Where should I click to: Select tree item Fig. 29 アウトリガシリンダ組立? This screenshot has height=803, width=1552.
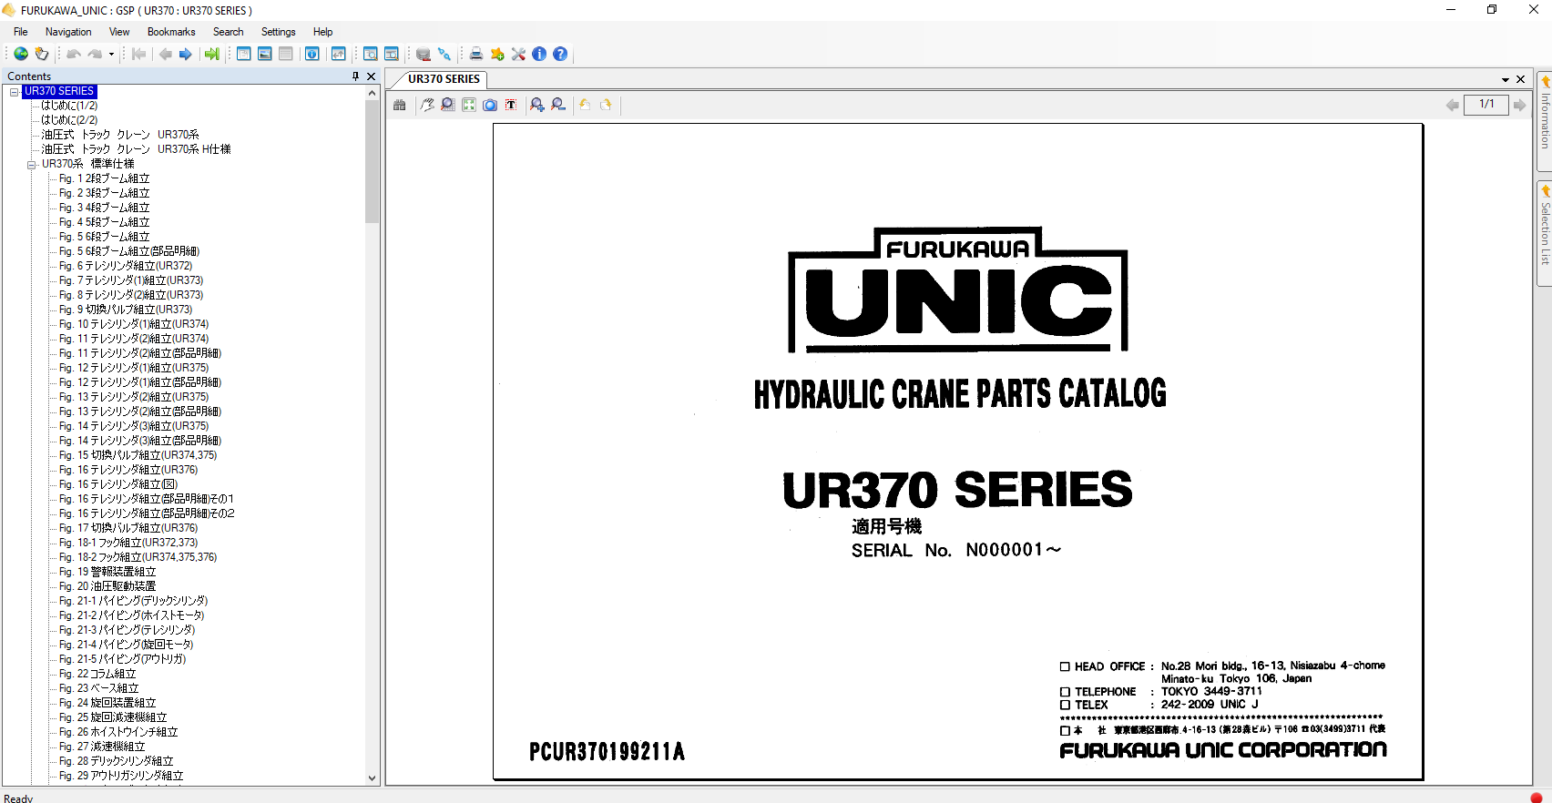point(121,776)
